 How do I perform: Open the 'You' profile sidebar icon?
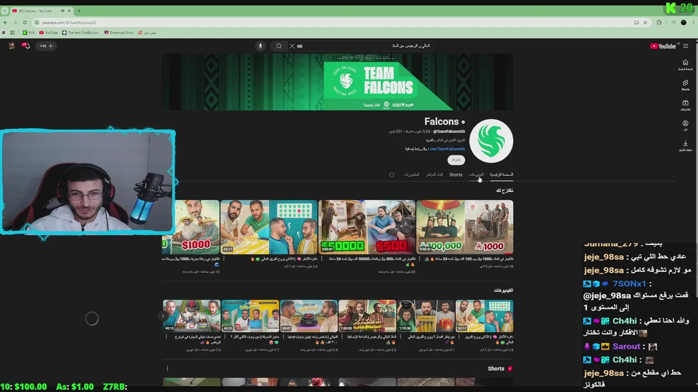coord(685,125)
